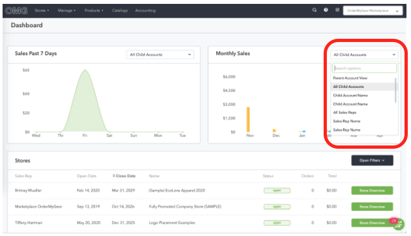411x236 pixels.
Task: Open Store Overview for EcoLove Apparel 2020
Action: (x=372, y=191)
